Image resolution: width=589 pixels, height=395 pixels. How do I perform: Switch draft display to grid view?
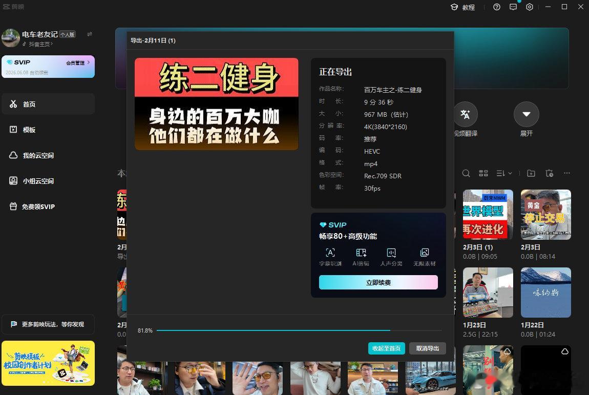point(483,173)
